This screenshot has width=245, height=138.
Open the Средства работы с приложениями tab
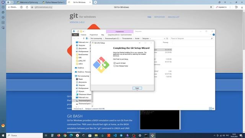pos(120,35)
